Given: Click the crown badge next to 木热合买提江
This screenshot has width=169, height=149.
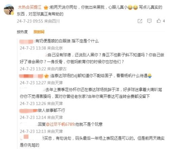Looking at the screenshot, I should (46, 8).
